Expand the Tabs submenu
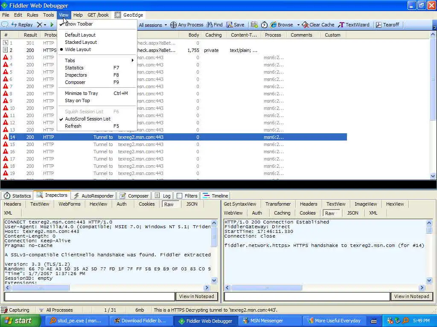437x327 pixels. point(97,60)
